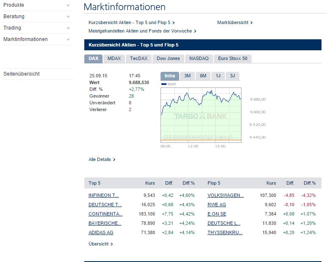Switch to the Dow Jones tab
The height and width of the screenshot is (262, 327).
point(168,59)
